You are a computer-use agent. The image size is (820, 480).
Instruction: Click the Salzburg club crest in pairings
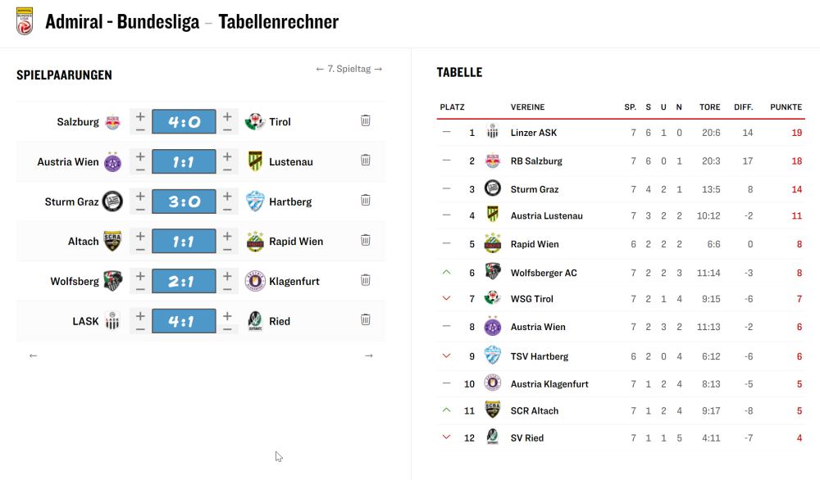[x=112, y=122]
